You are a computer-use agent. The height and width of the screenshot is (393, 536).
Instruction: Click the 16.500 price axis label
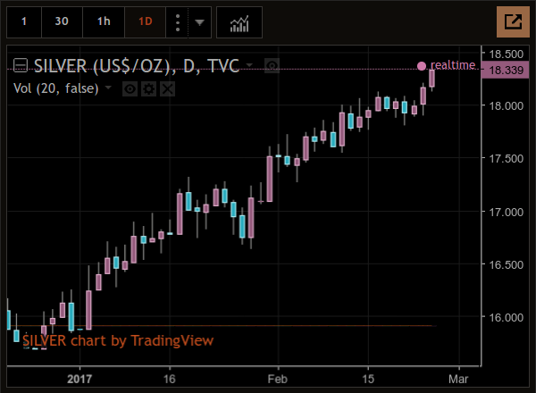click(x=506, y=265)
